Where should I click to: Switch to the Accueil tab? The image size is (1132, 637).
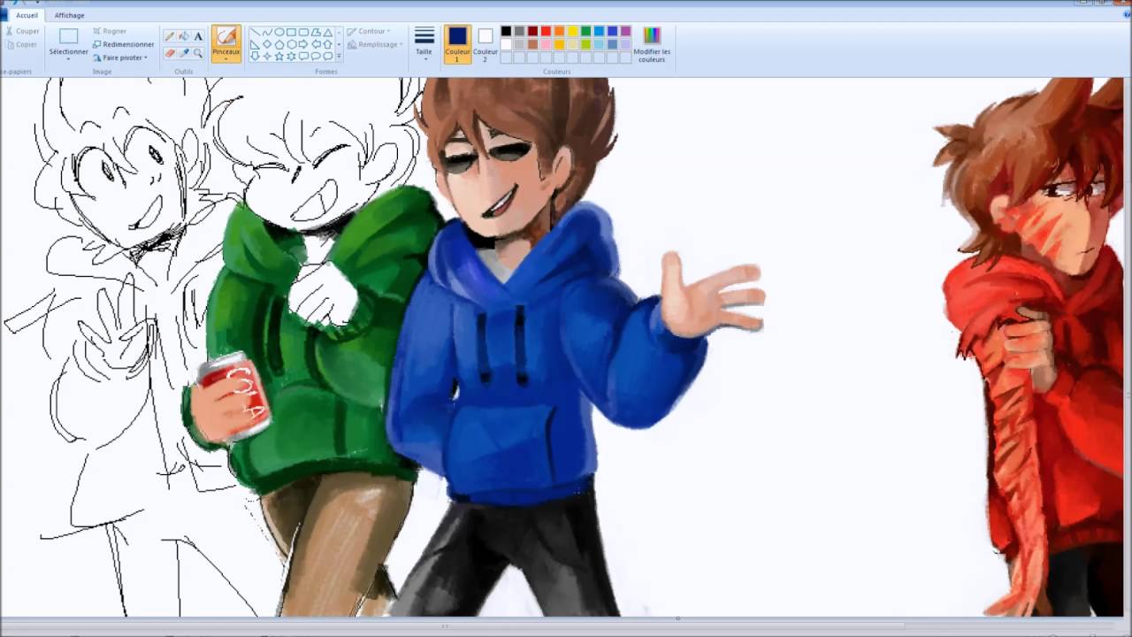coord(27,15)
